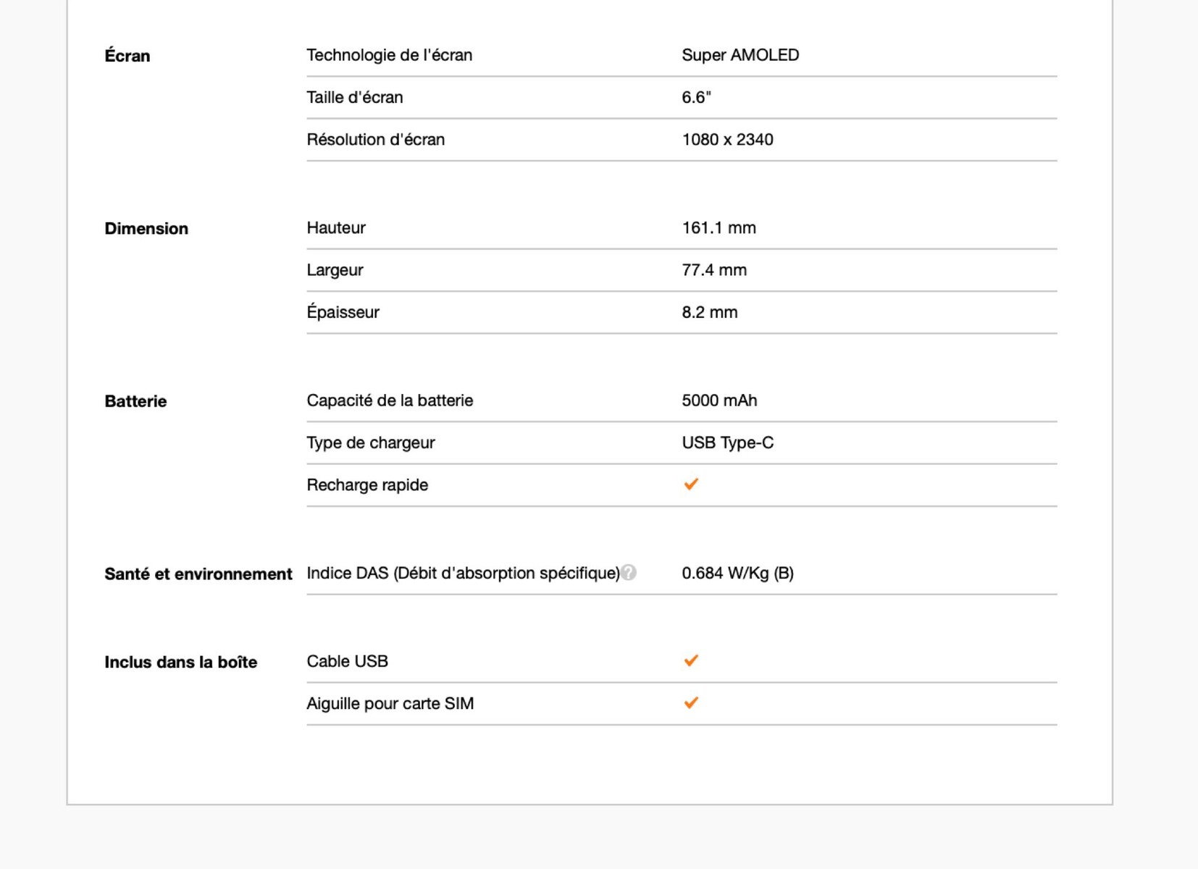Viewport: 1198px width, 869px height.
Task: Click the Taille d'écran label
Action: click(x=355, y=97)
